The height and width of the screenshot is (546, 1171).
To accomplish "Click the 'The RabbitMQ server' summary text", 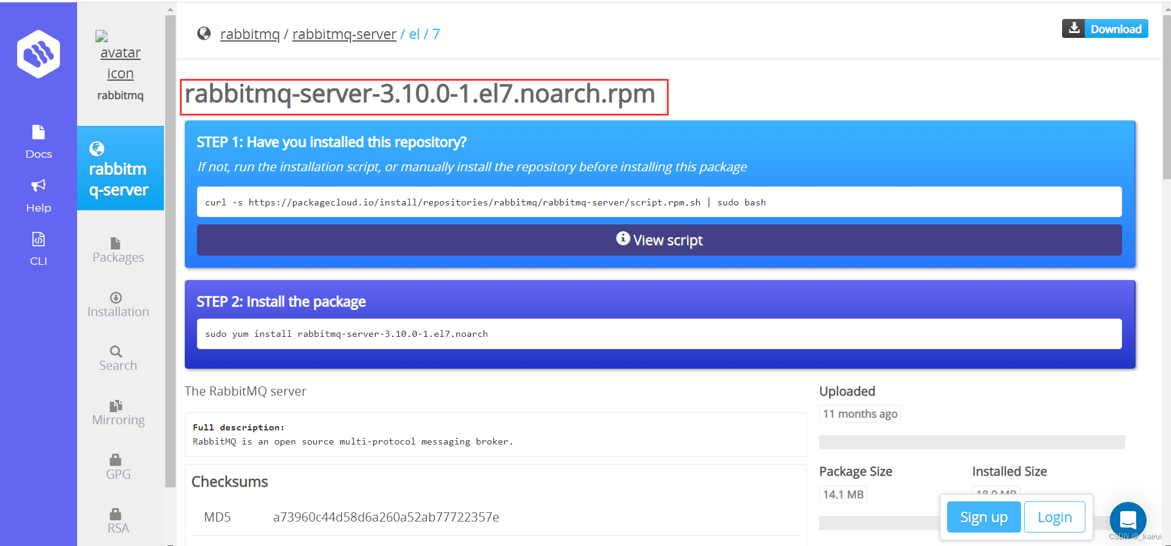I will point(245,391).
